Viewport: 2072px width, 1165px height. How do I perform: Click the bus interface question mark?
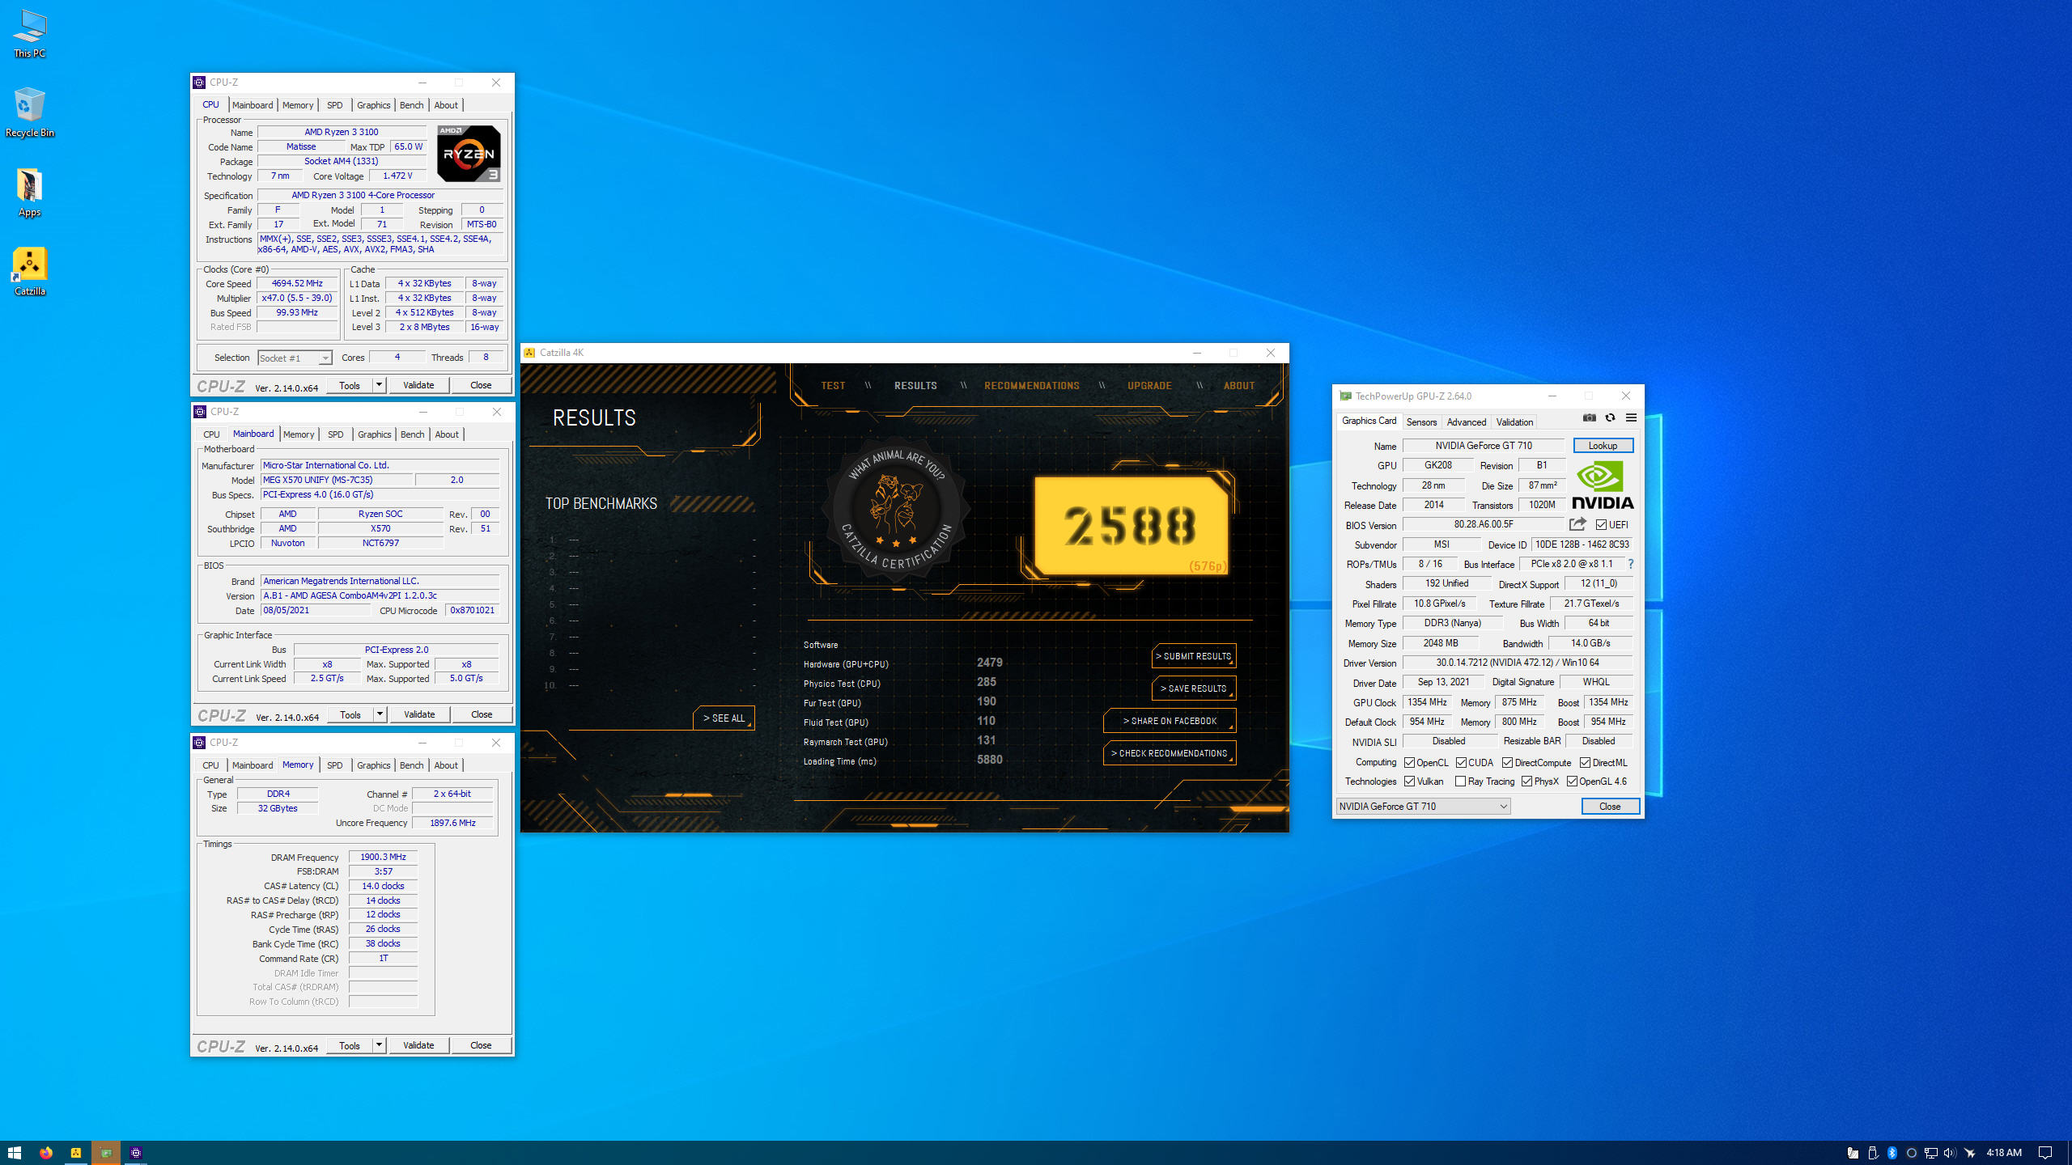click(1631, 564)
